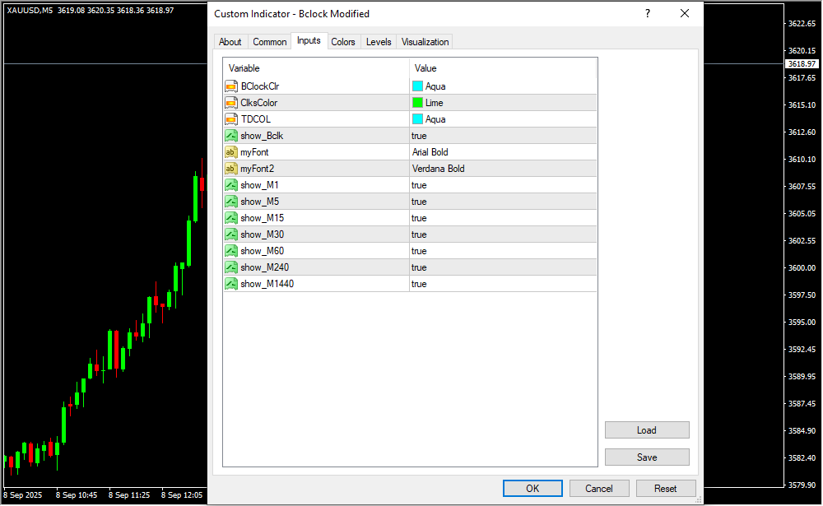The height and width of the screenshot is (506, 823).
Task: Open the Visualization tab
Action: [425, 42]
